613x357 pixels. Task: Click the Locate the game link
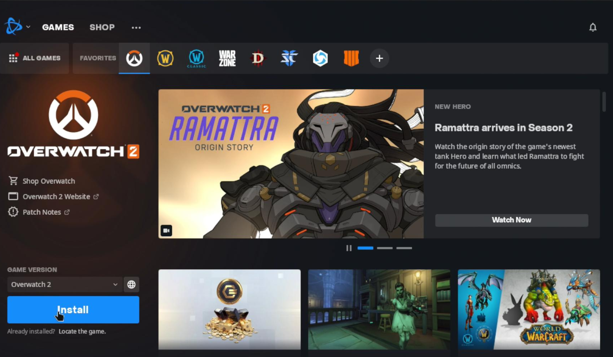click(82, 331)
